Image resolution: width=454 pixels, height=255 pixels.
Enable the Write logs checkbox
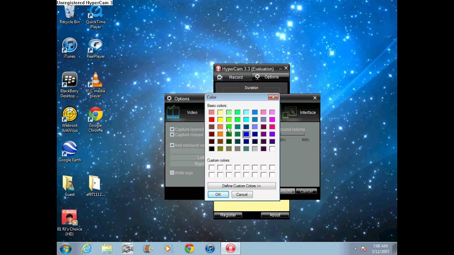click(172, 173)
